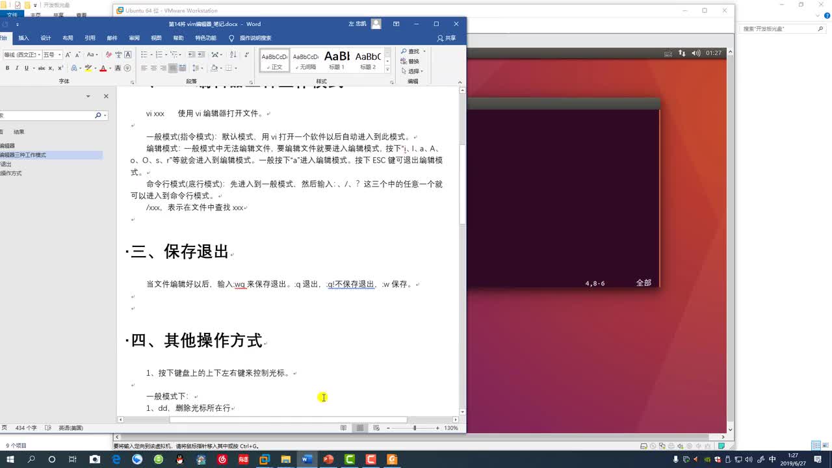
Task: Select the 标题 1 style
Action: (x=337, y=60)
